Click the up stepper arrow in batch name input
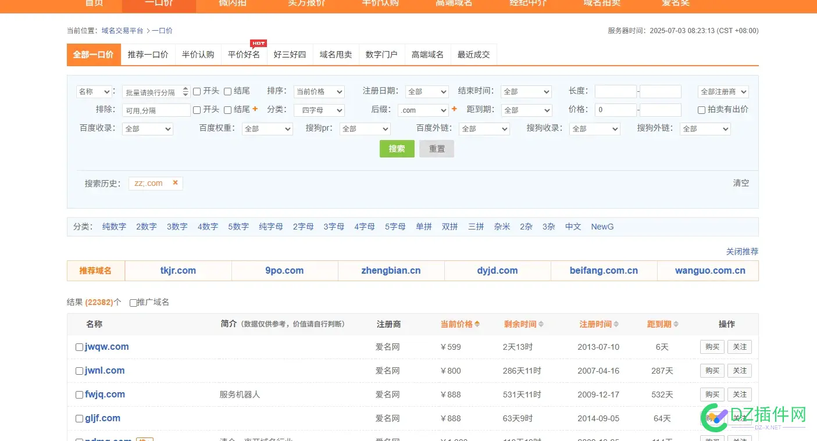Screen dimensions: 817x441 [x=187, y=88]
